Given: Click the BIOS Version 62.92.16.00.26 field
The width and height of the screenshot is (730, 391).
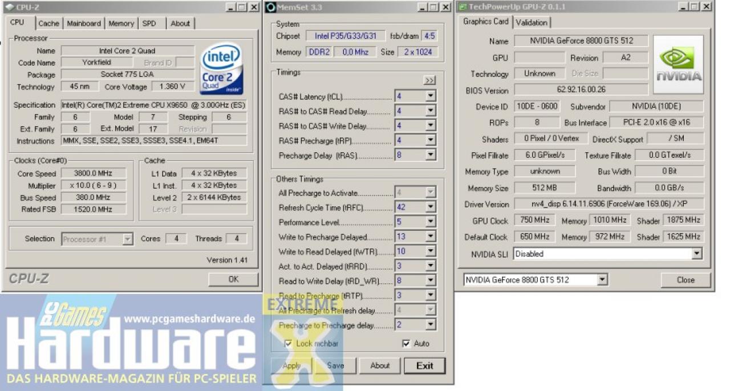Looking at the screenshot, I should [x=581, y=89].
